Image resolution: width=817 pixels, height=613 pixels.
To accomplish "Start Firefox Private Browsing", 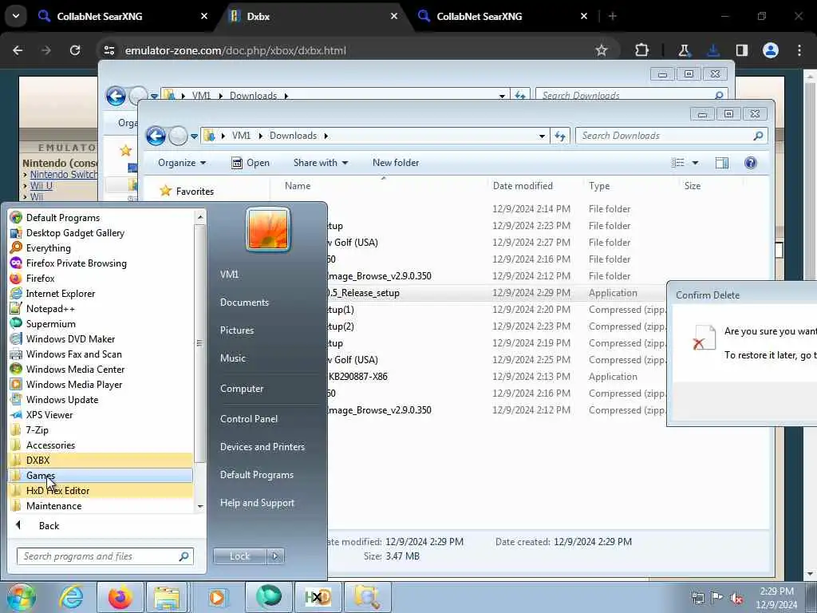I will point(76,263).
